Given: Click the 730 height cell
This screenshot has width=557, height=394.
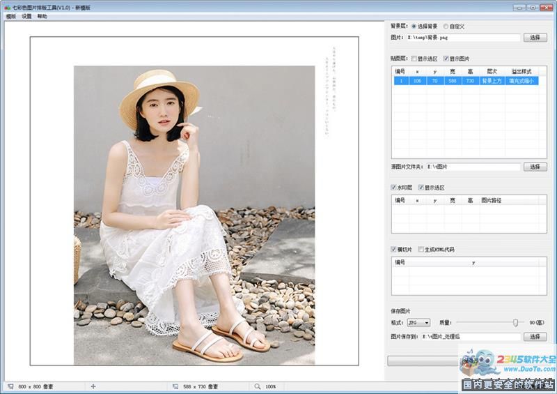Looking at the screenshot, I should click(471, 81).
